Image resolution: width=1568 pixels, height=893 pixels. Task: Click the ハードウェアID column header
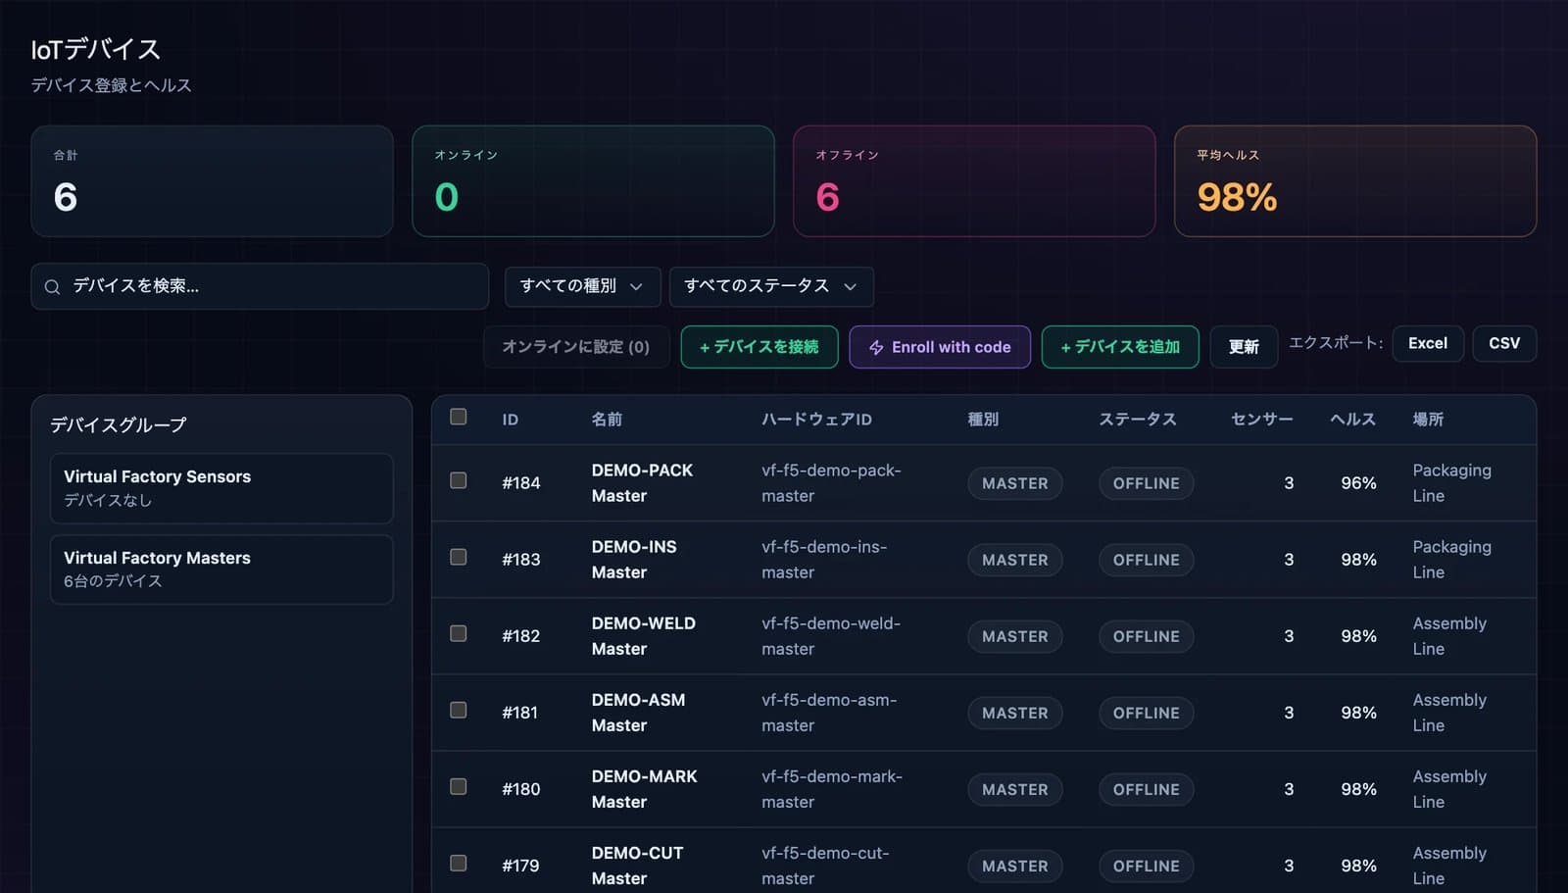[x=816, y=420]
